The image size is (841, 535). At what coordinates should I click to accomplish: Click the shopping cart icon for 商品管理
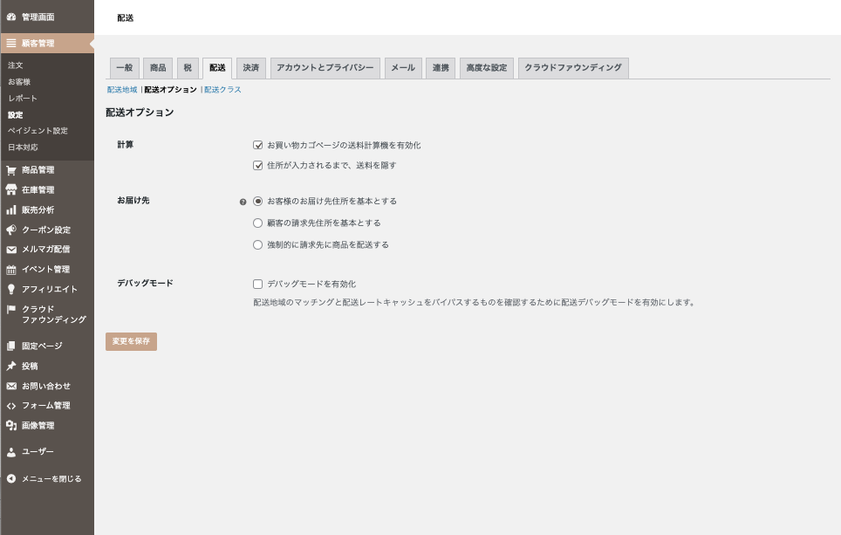tap(11, 170)
